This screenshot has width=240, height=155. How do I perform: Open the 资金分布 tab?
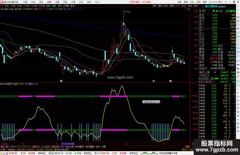coord(21,150)
